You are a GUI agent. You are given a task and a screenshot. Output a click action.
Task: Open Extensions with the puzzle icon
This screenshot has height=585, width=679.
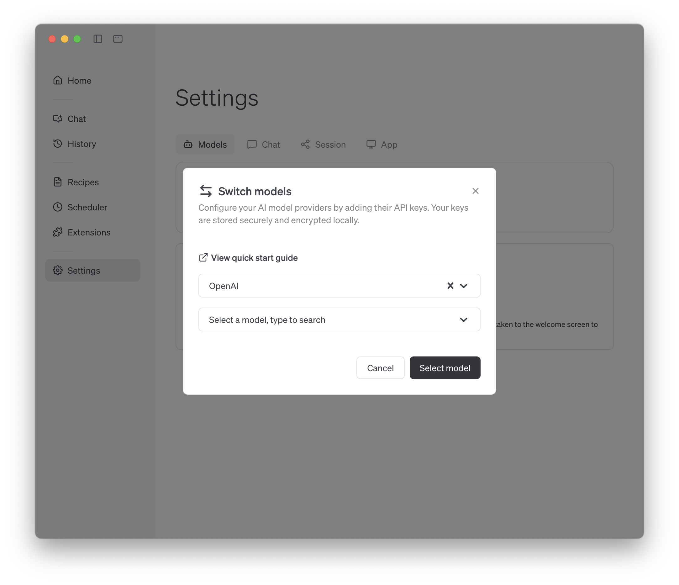pos(58,232)
